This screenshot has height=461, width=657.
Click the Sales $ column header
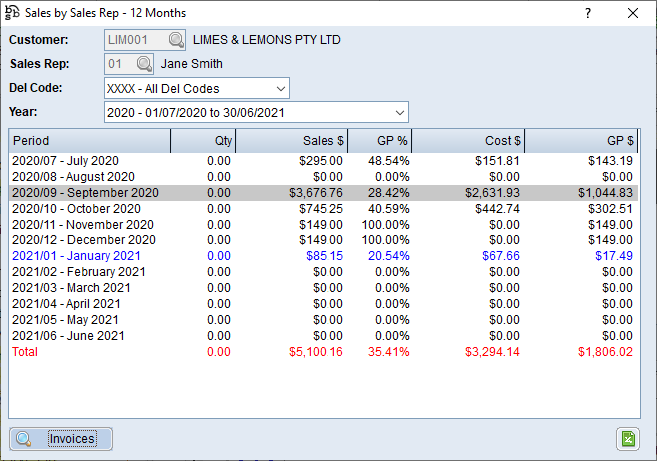292,141
